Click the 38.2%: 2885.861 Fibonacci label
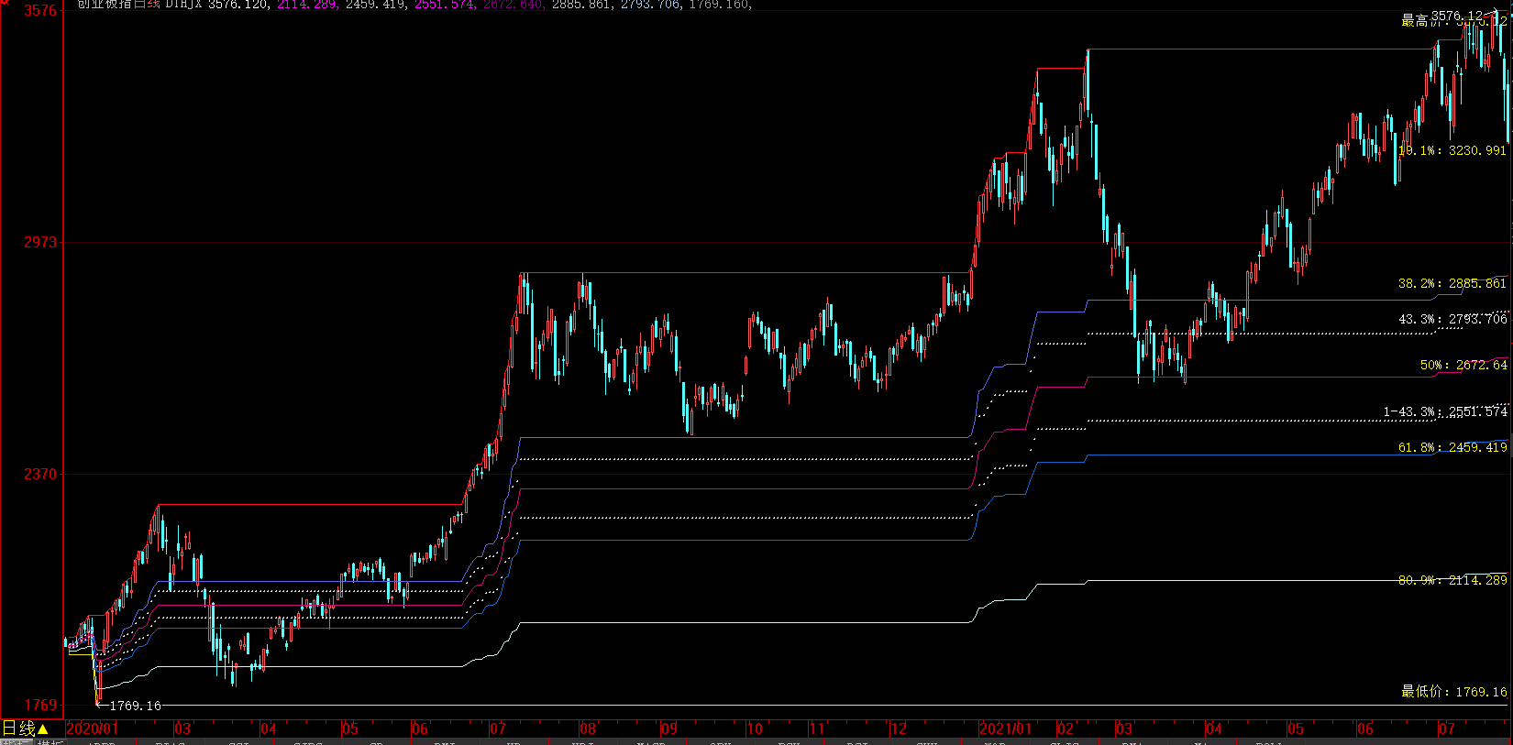The height and width of the screenshot is (745, 1513). [1452, 283]
